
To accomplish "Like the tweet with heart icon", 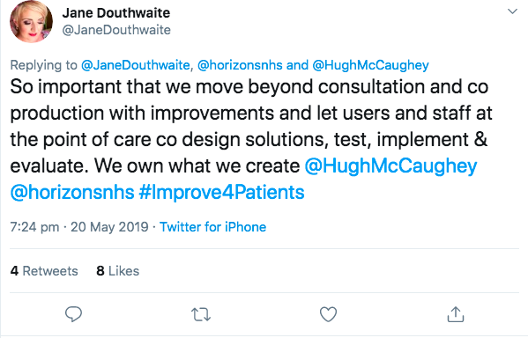I will (x=328, y=314).
